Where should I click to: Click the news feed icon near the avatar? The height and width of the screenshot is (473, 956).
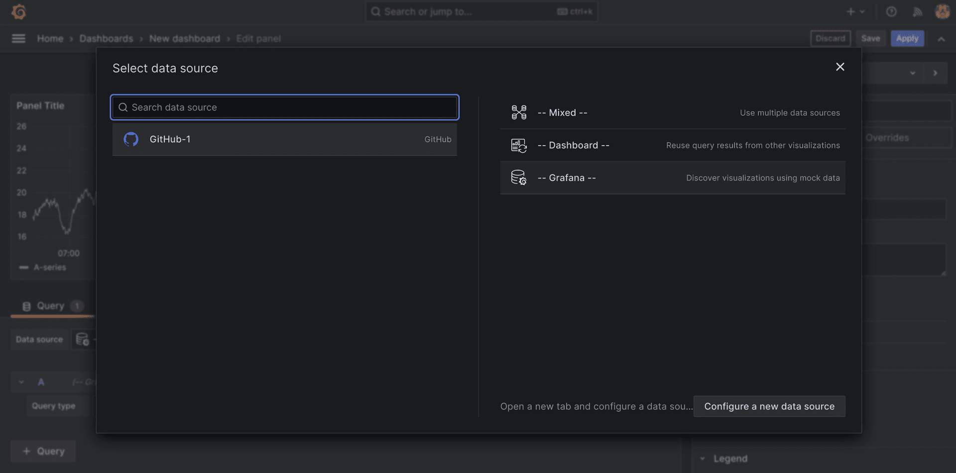tap(918, 11)
